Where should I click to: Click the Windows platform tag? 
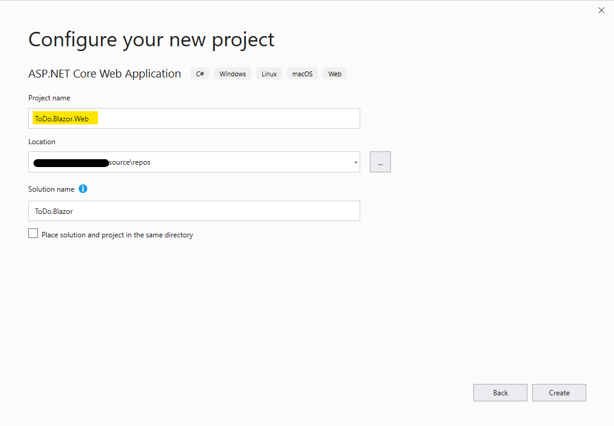233,74
